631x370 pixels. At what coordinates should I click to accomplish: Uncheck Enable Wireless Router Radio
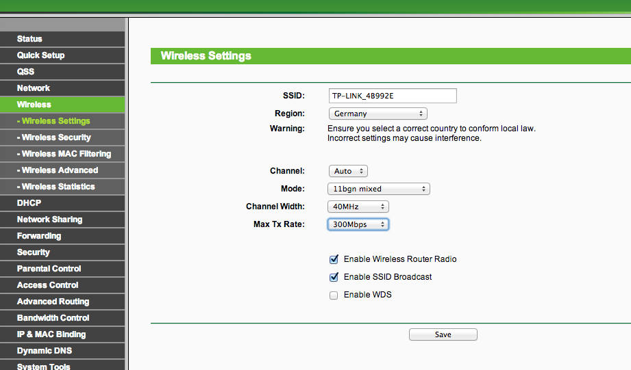[x=334, y=259]
